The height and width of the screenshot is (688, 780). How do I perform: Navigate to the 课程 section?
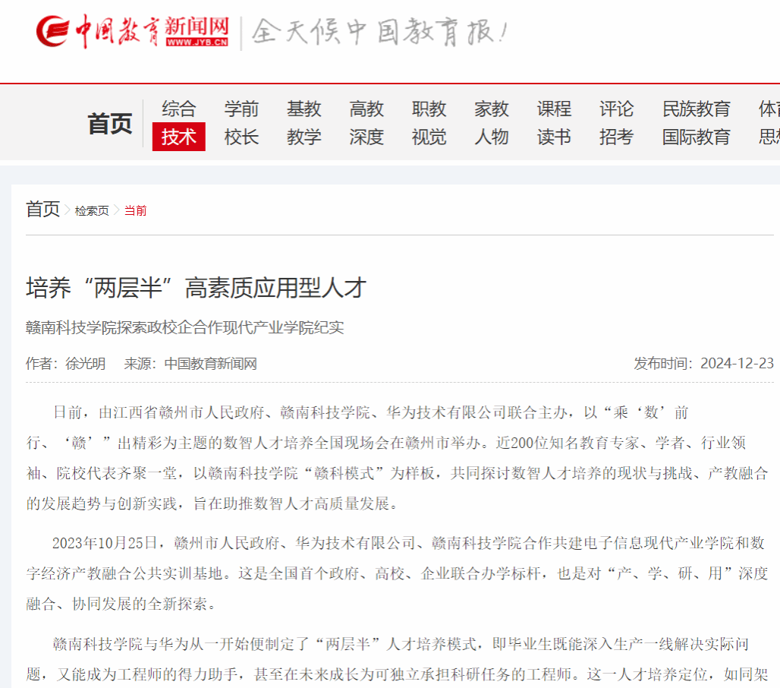pyautogui.click(x=554, y=109)
